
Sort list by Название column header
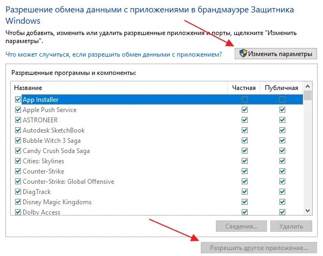coord(119,88)
